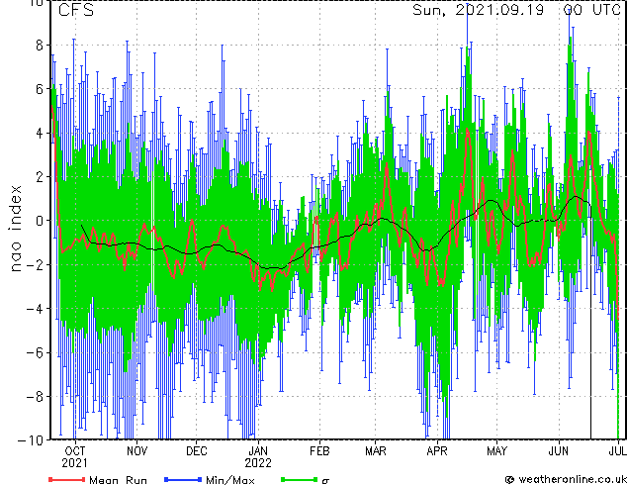Click the FEB axis label

pos(319,451)
